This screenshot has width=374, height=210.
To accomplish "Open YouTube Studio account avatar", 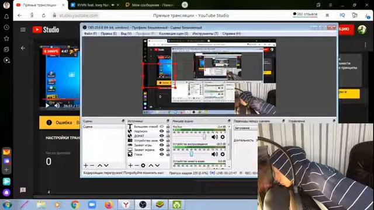I will [362, 30].
